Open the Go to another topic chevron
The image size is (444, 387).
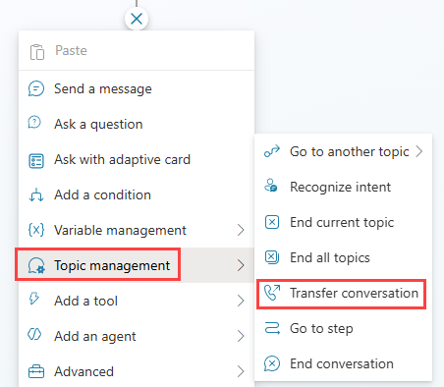click(419, 151)
